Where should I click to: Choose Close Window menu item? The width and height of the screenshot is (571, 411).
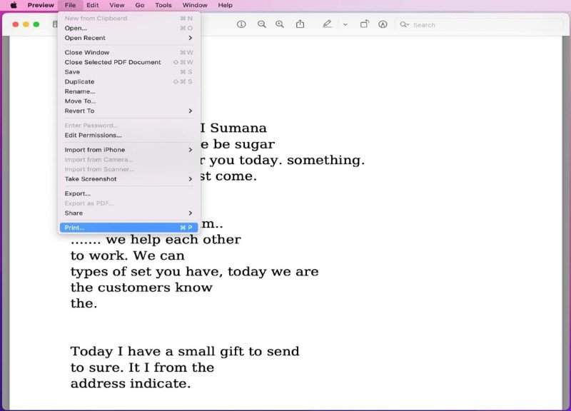(128, 52)
